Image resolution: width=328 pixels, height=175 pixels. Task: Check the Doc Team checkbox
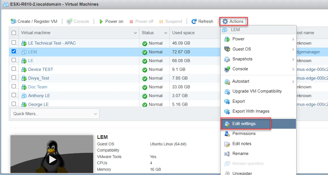pos(14,86)
